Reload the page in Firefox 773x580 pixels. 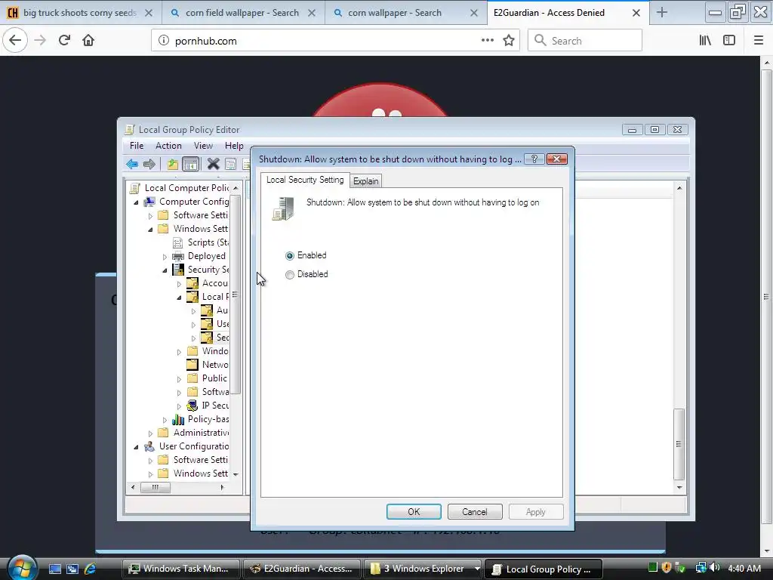pyautogui.click(x=64, y=41)
